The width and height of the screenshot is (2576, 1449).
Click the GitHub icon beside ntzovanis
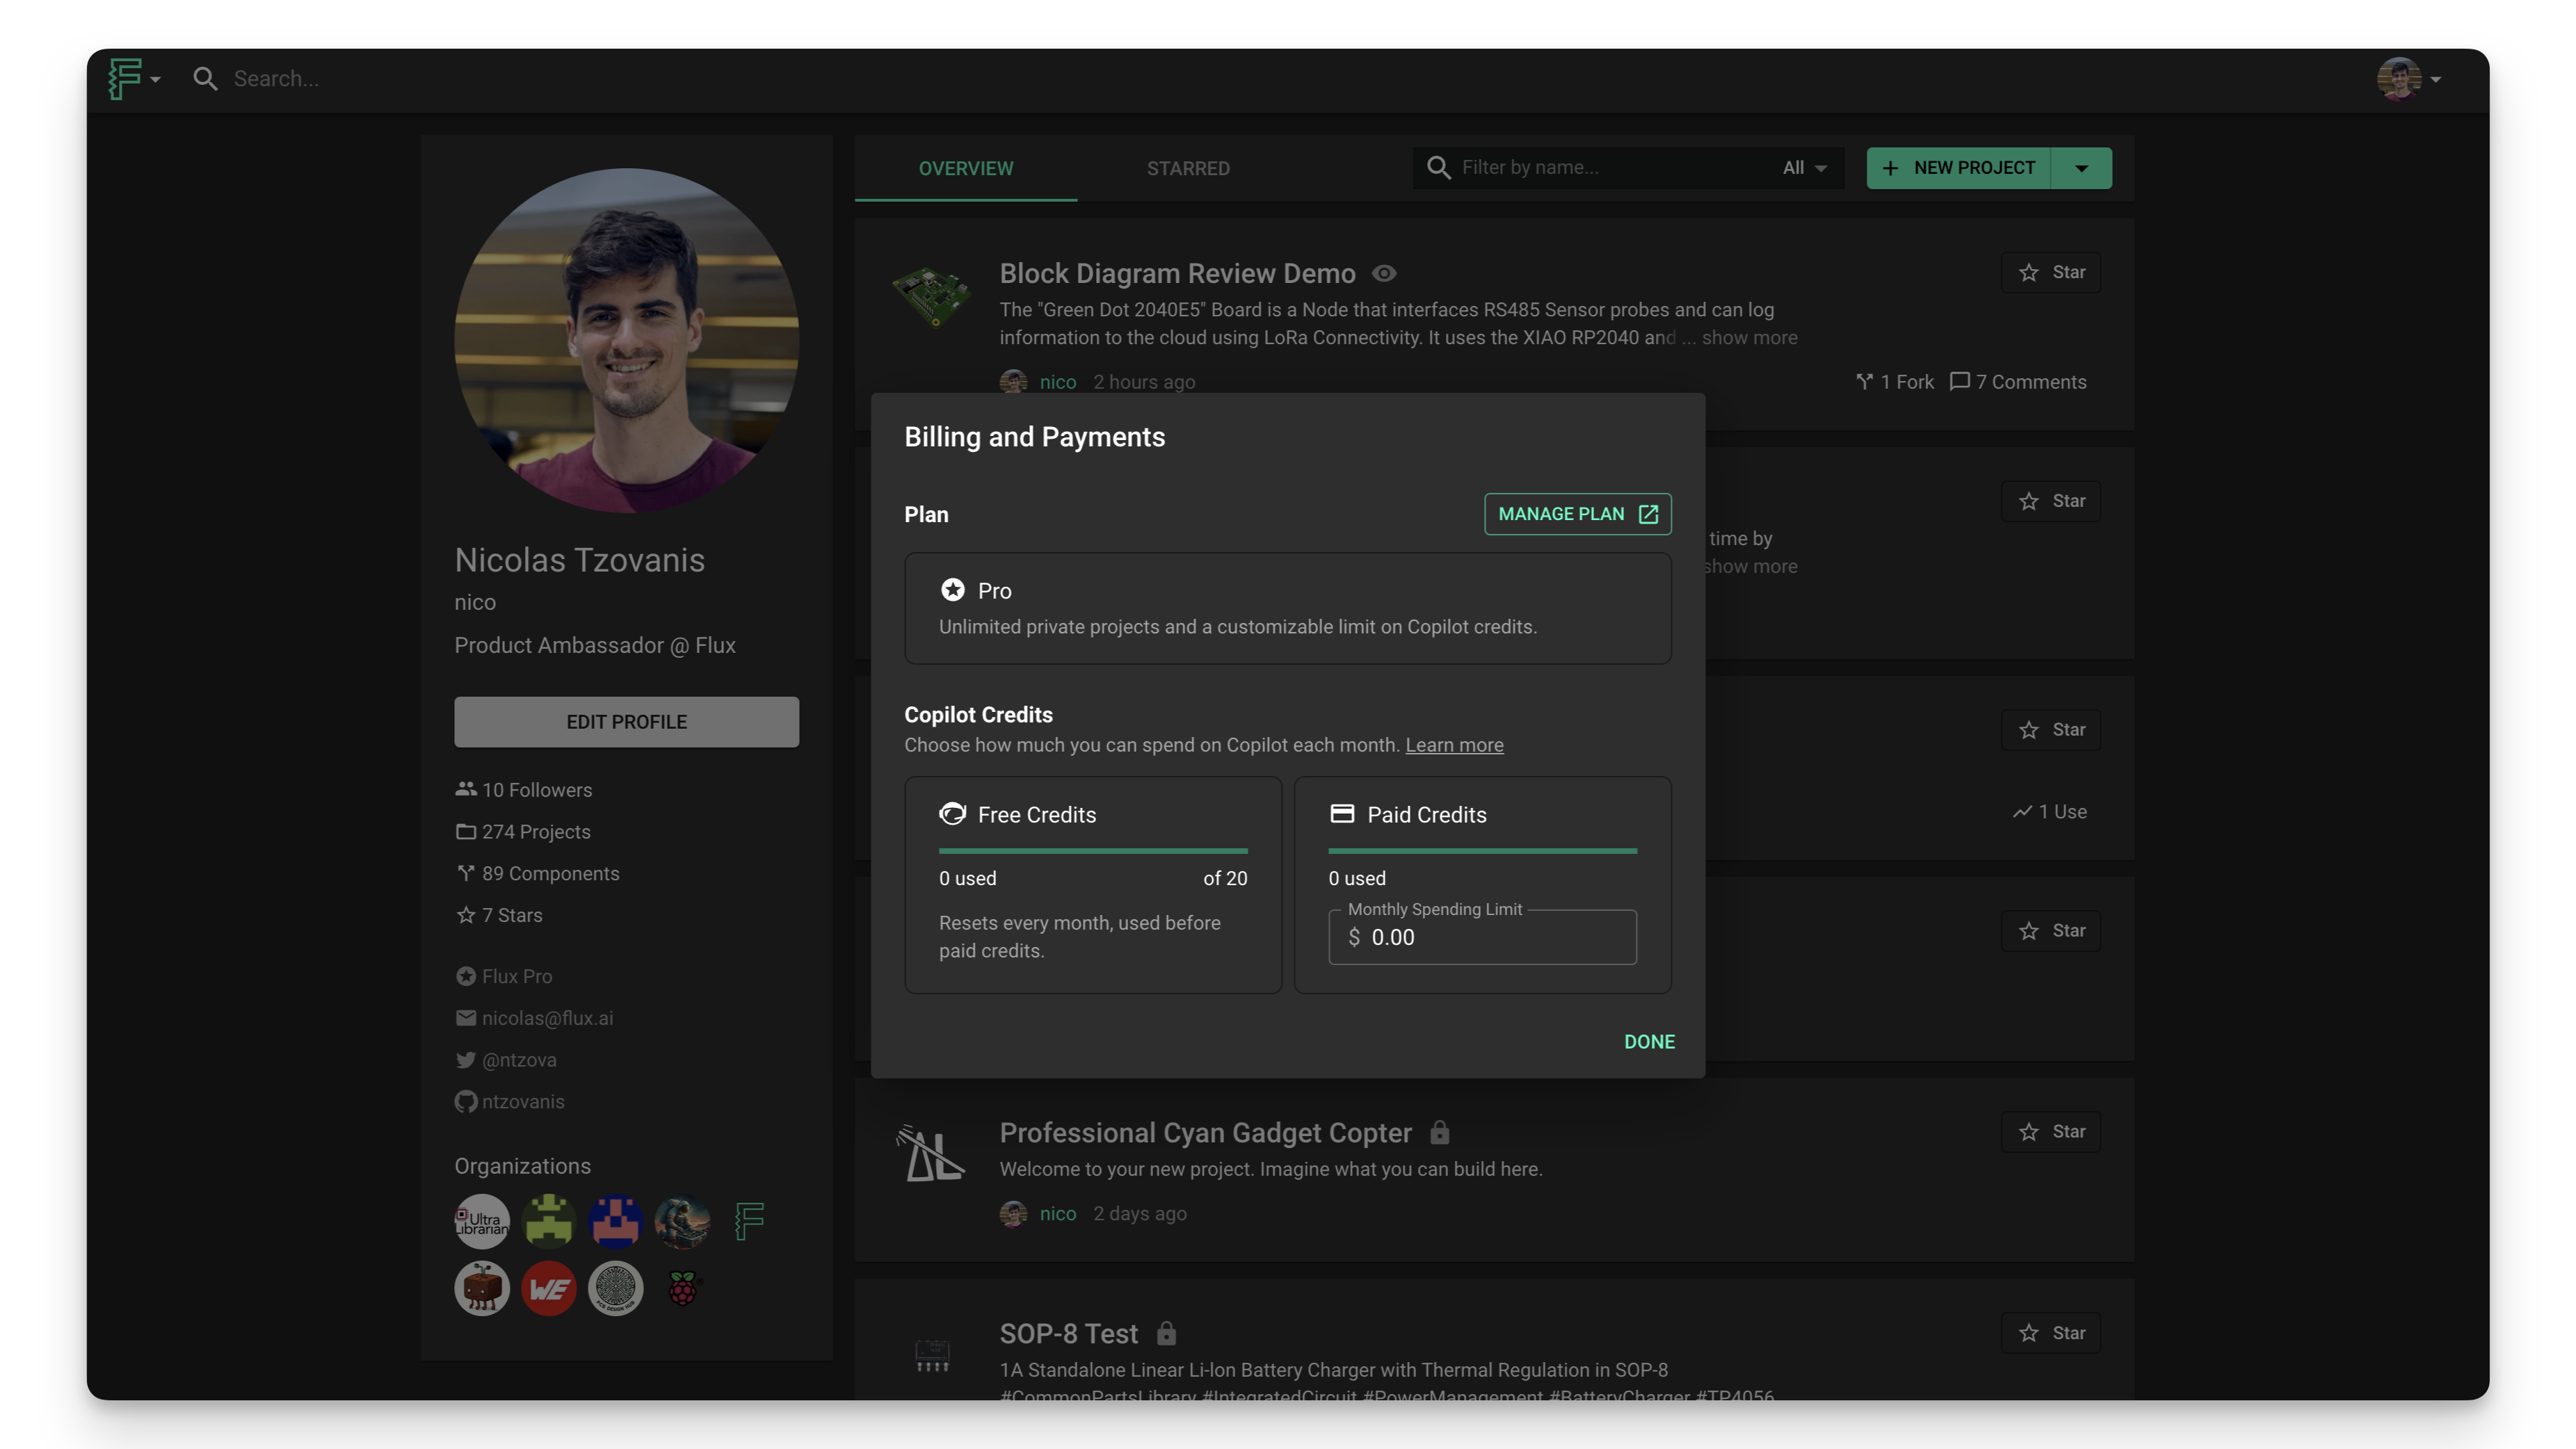(465, 1102)
